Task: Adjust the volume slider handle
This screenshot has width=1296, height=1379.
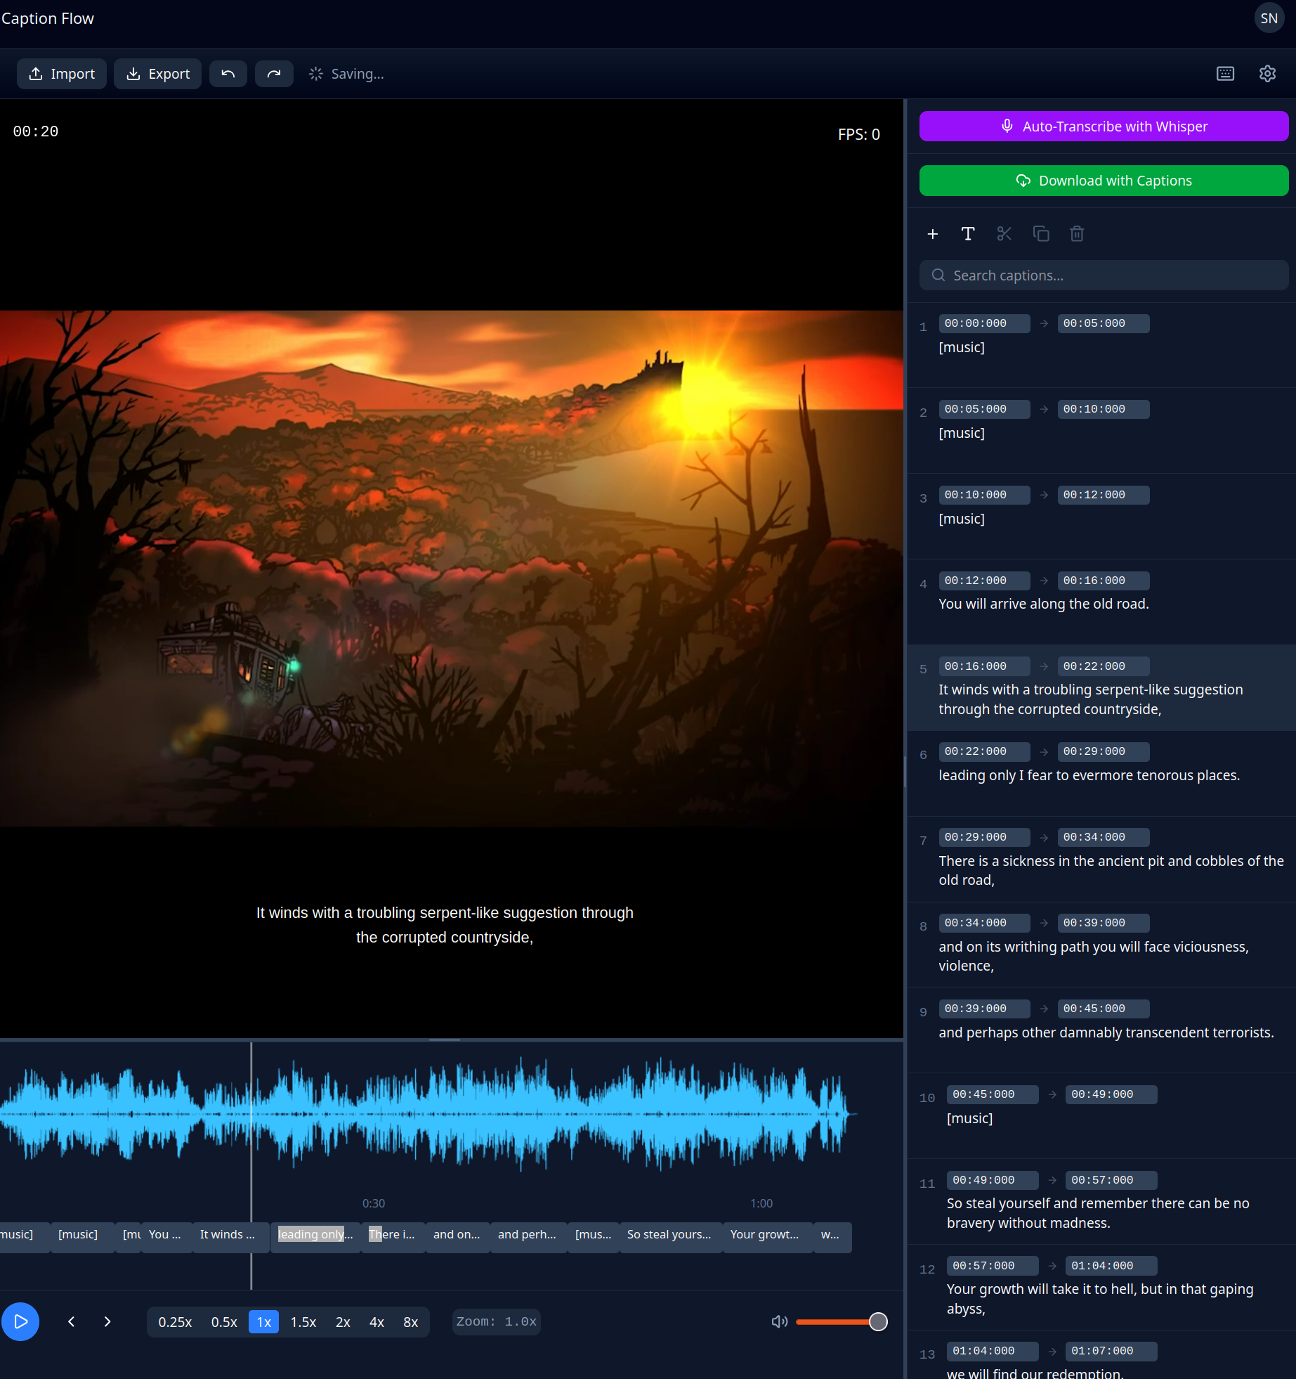Action: [878, 1322]
